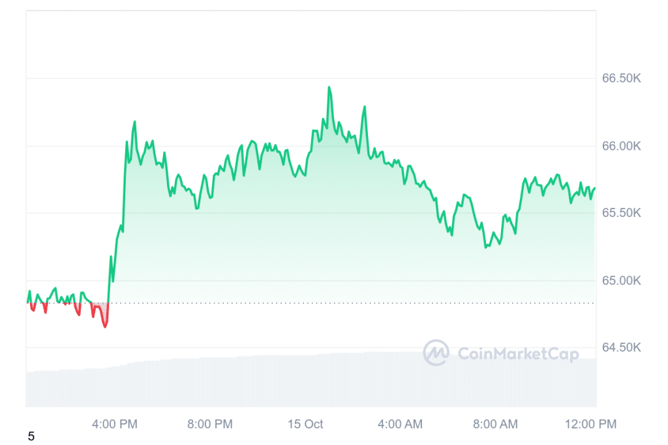Click the highest peak of the price line
This screenshot has width=668, height=445.
coord(329,87)
